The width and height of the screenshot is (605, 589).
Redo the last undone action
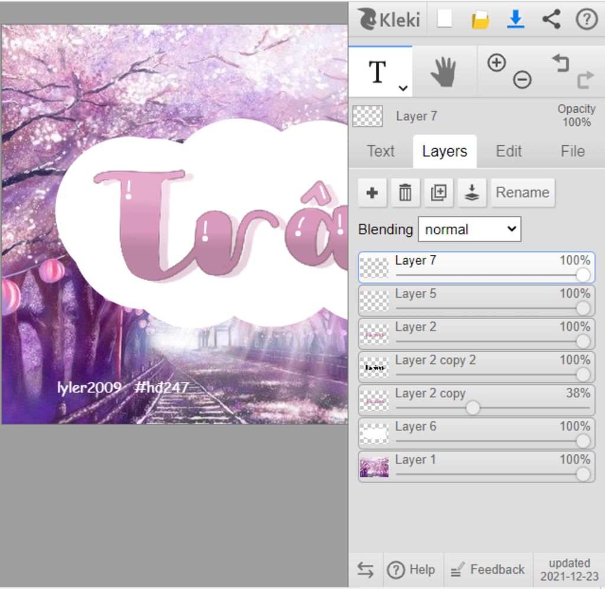[x=586, y=80]
